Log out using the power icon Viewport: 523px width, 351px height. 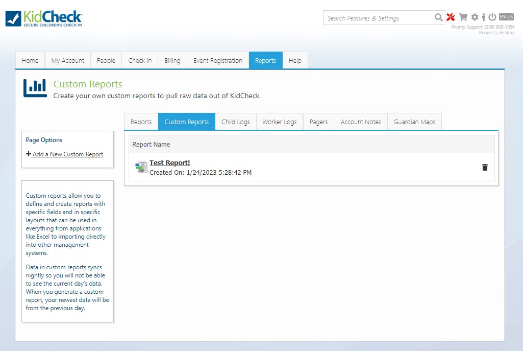pos(492,17)
